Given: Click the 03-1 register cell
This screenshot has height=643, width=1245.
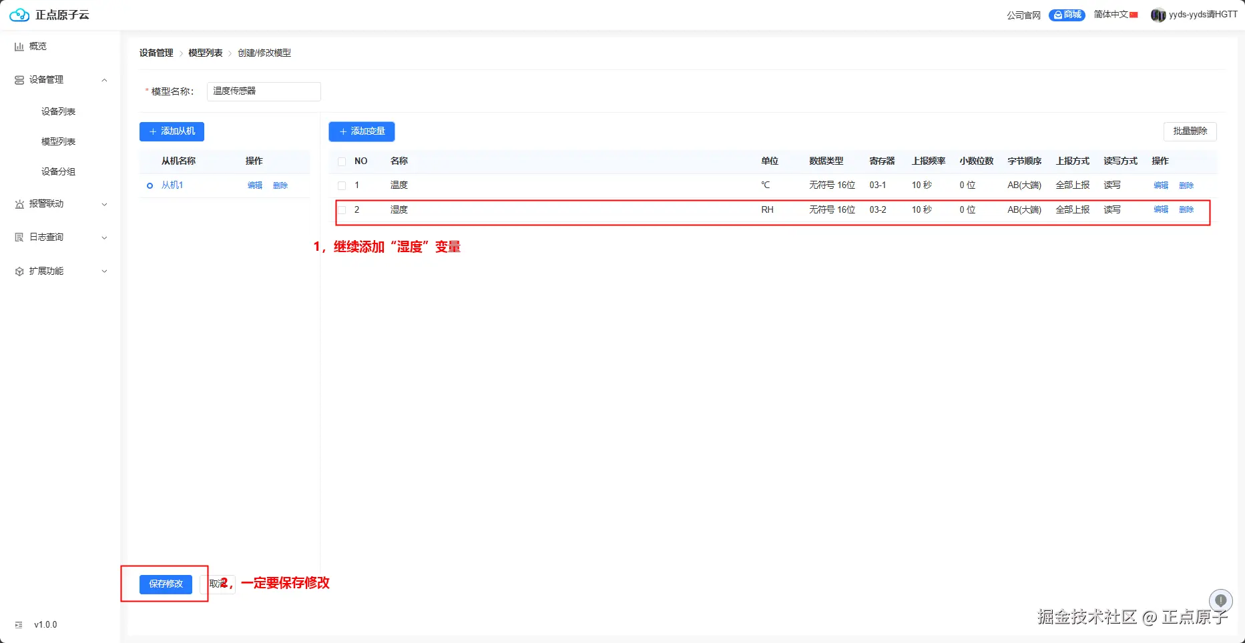Looking at the screenshot, I should (x=878, y=185).
